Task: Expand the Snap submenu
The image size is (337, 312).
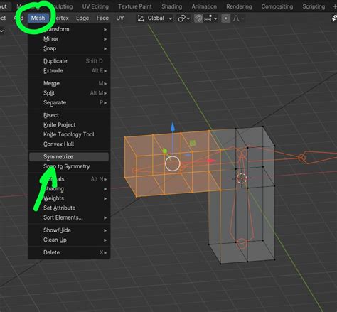Action: click(x=69, y=48)
